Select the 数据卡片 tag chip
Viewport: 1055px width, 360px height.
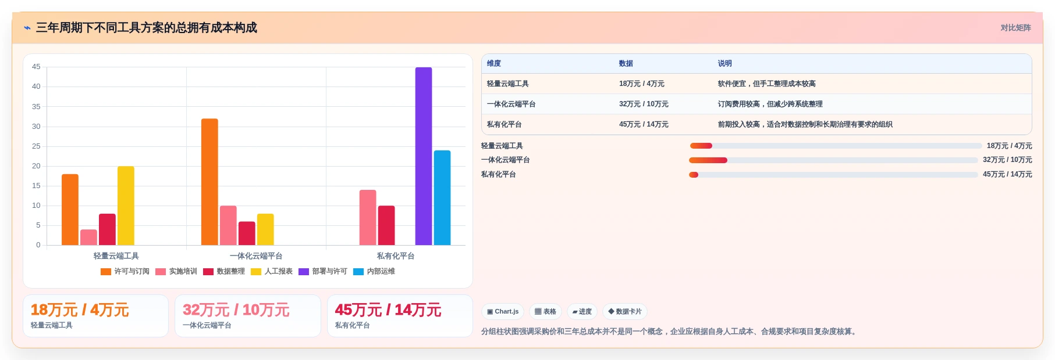625,312
